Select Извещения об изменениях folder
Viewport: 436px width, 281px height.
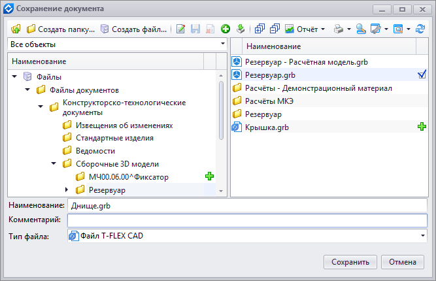pyautogui.click(x=124, y=125)
